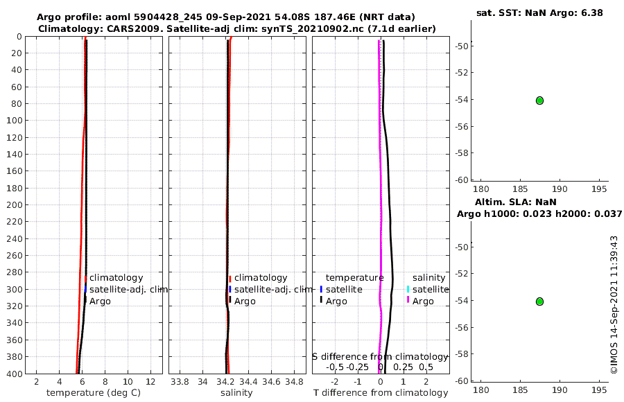Click the 'sat. SST: NaN Argo: 6.38' heading
This screenshot has width=624, height=402.
click(539, 12)
